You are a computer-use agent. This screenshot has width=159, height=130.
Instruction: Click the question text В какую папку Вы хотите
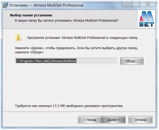click(x=66, y=21)
